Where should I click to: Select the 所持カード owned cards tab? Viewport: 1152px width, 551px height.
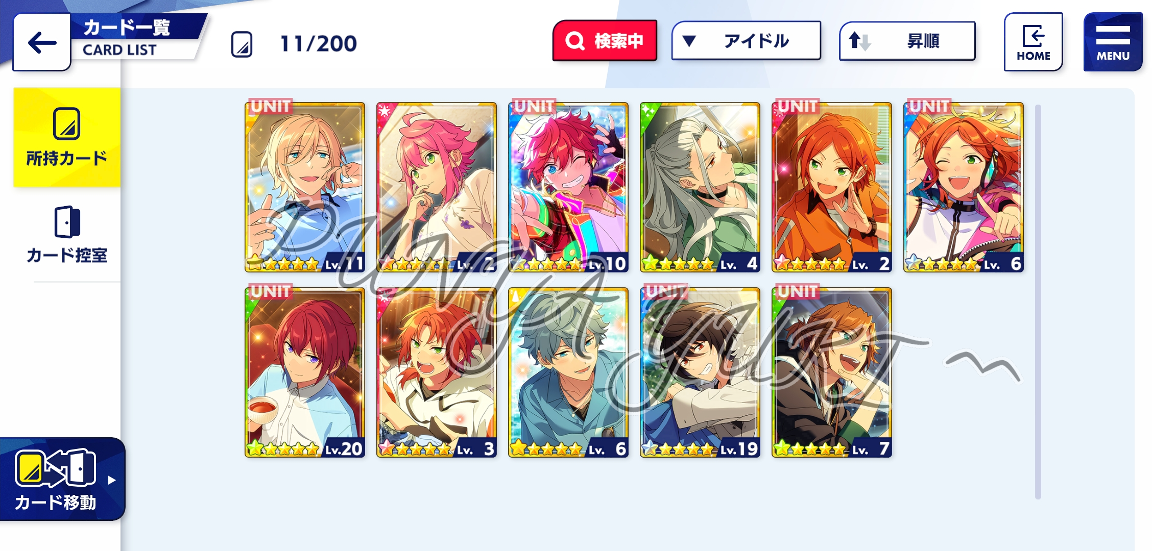tap(67, 137)
